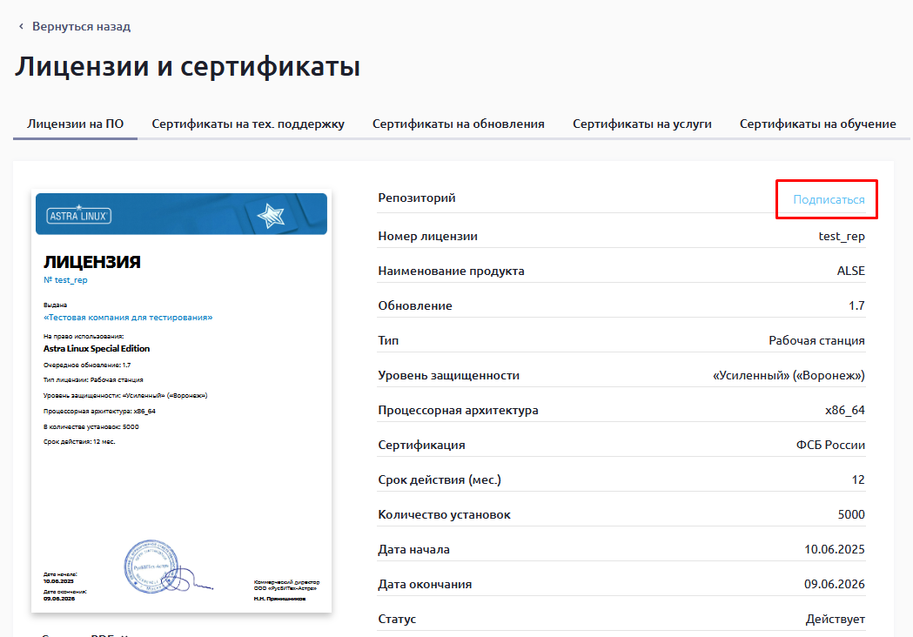Click the company name "Тестовая компания для тестирования"
The width and height of the screenshot is (913, 637).
(128, 318)
